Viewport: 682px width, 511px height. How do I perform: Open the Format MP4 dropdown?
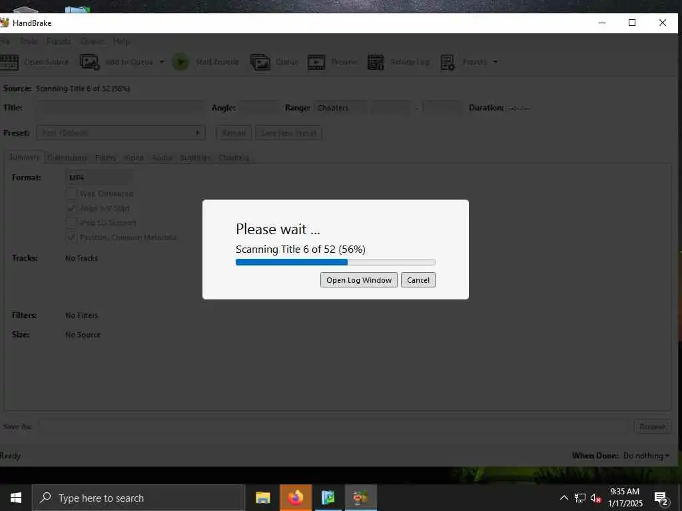(x=99, y=177)
